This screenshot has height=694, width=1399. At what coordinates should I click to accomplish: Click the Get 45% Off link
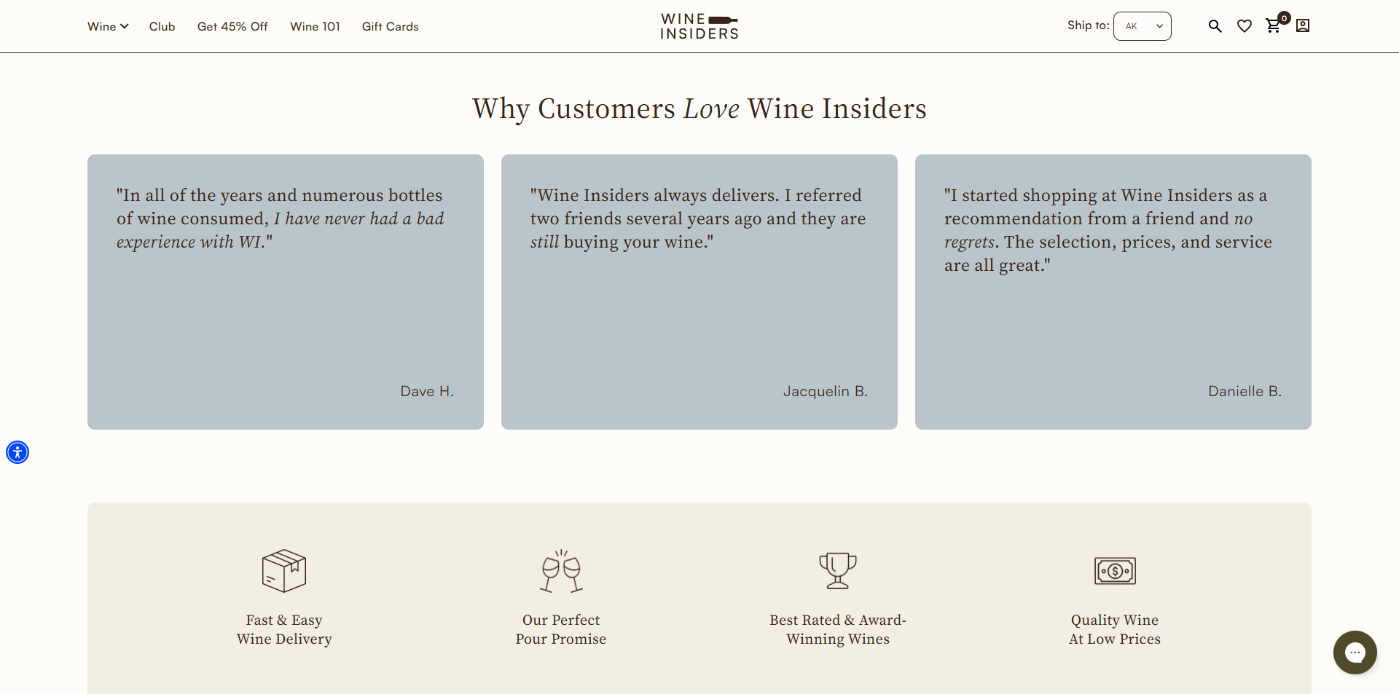pyautogui.click(x=232, y=26)
